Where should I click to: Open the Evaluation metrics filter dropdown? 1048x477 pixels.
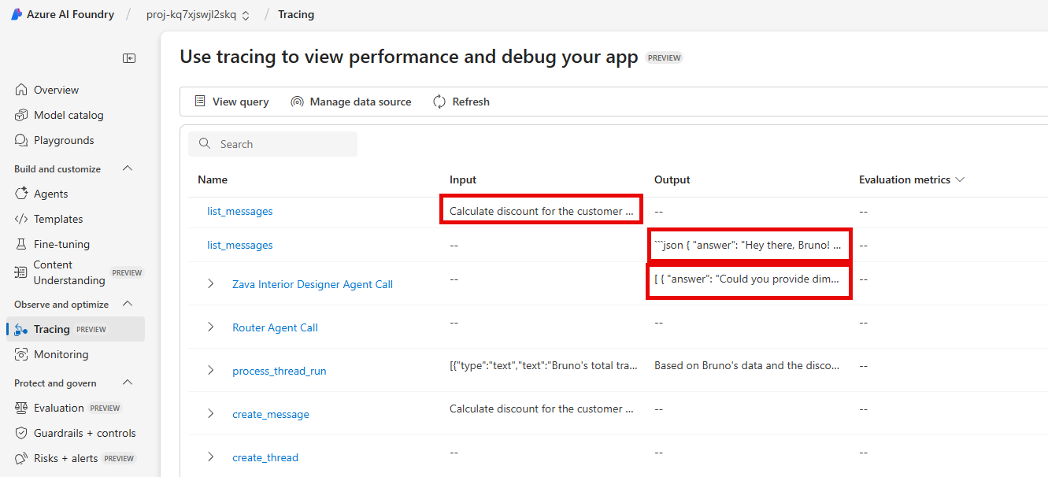tap(959, 179)
